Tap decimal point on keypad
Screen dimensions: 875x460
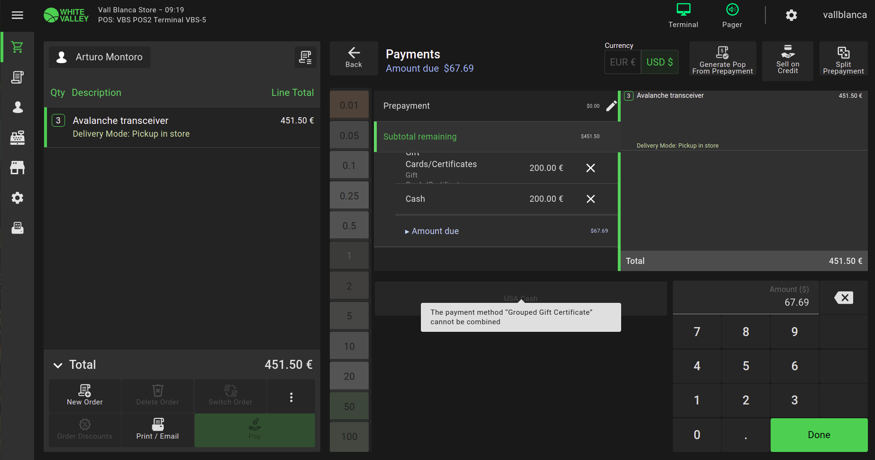pyautogui.click(x=746, y=435)
